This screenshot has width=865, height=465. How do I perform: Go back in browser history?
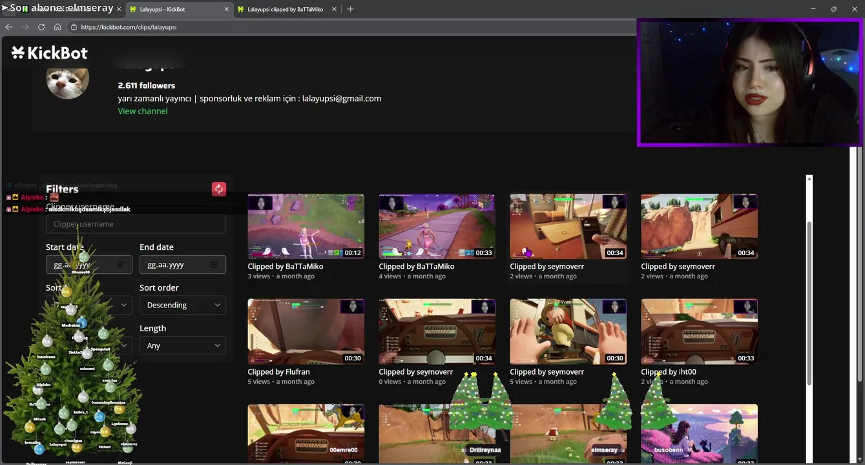9,27
